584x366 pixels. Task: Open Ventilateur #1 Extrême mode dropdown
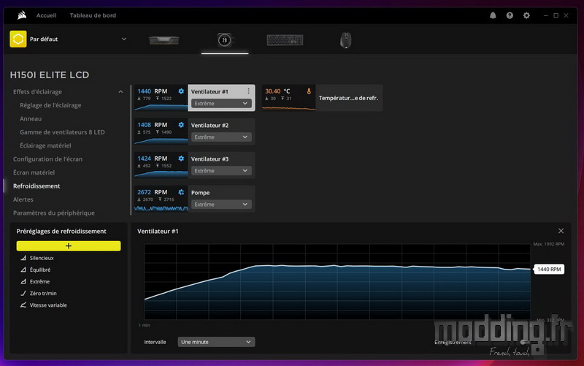[x=221, y=103]
